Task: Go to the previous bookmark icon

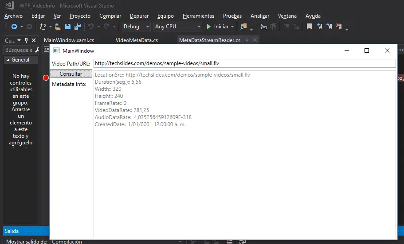Action: [319, 26]
